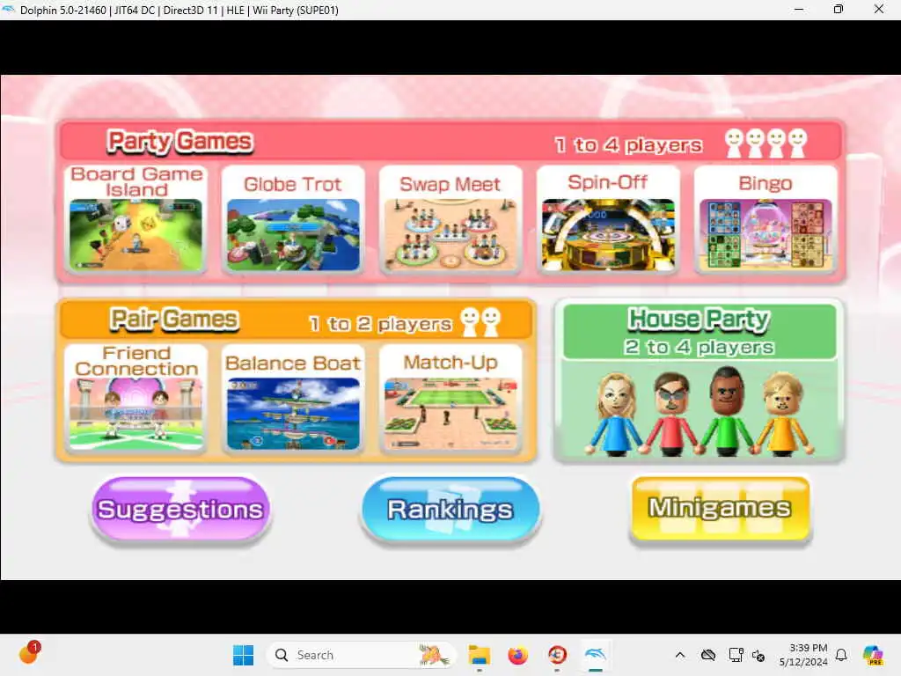Select the Balance Boat game
Viewport: 901px width, 676px height.
point(293,399)
